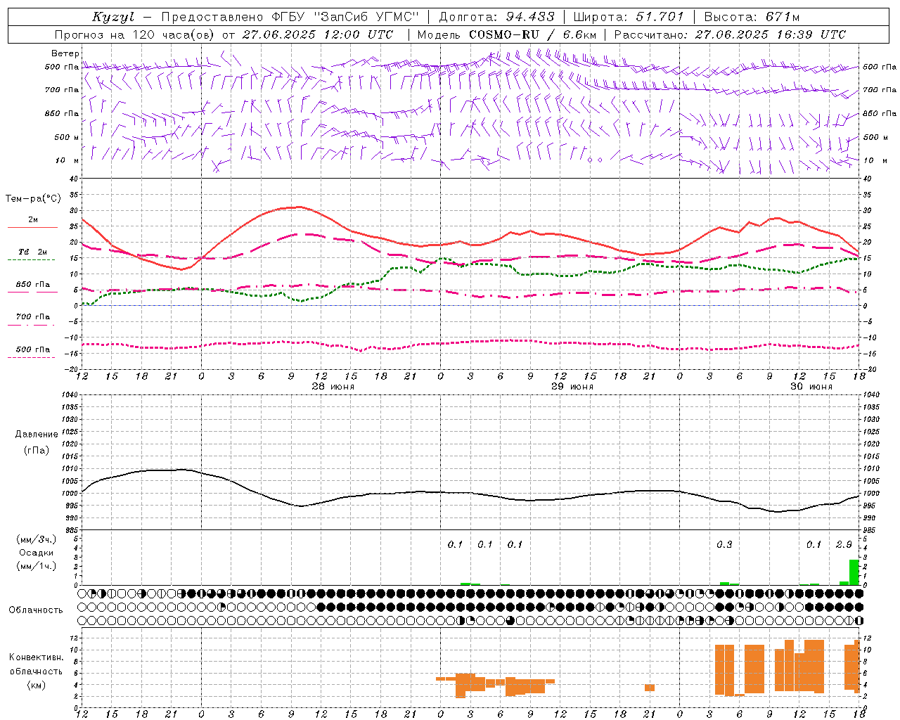The width and height of the screenshot is (900, 720).
Task: Click the tallest green precipitation bar
Action: click(854, 572)
